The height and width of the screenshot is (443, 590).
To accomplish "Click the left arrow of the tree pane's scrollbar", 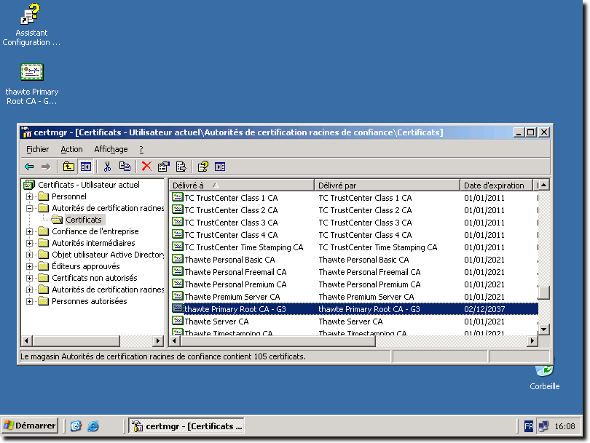I will tap(26, 341).
